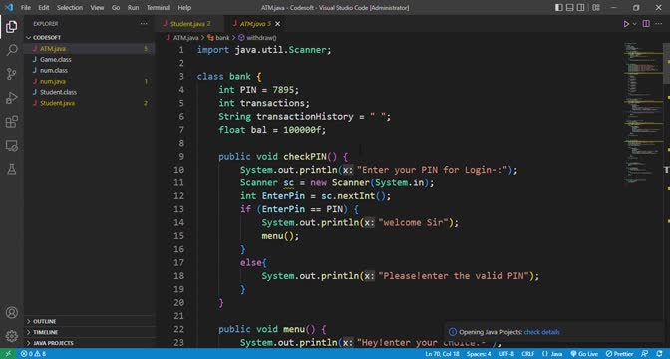The width and height of the screenshot is (670, 359).
Task: Open the Extensions view
Action: click(x=12, y=122)
